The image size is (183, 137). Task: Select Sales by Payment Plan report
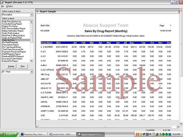[12, 38]
